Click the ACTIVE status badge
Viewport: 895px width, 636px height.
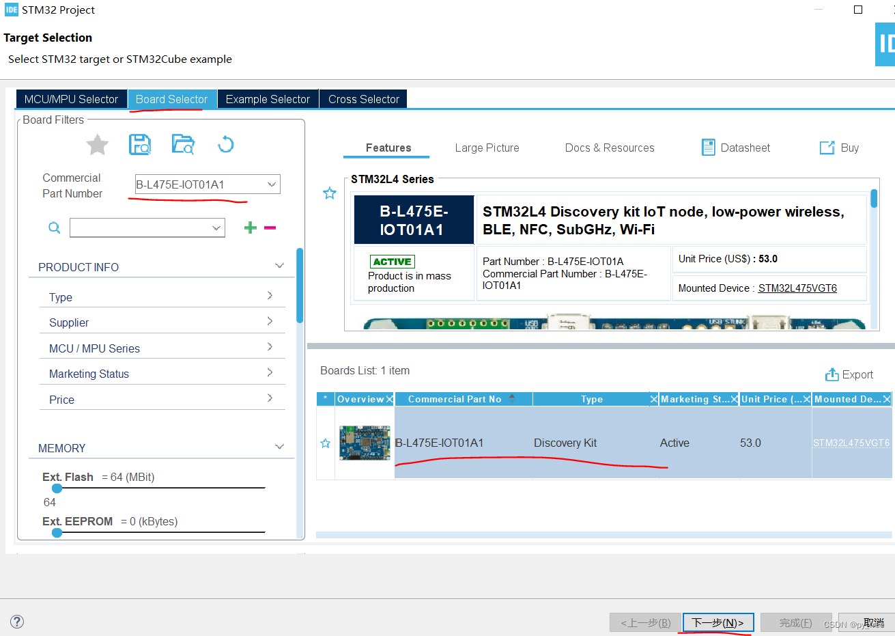pos(393,262)
